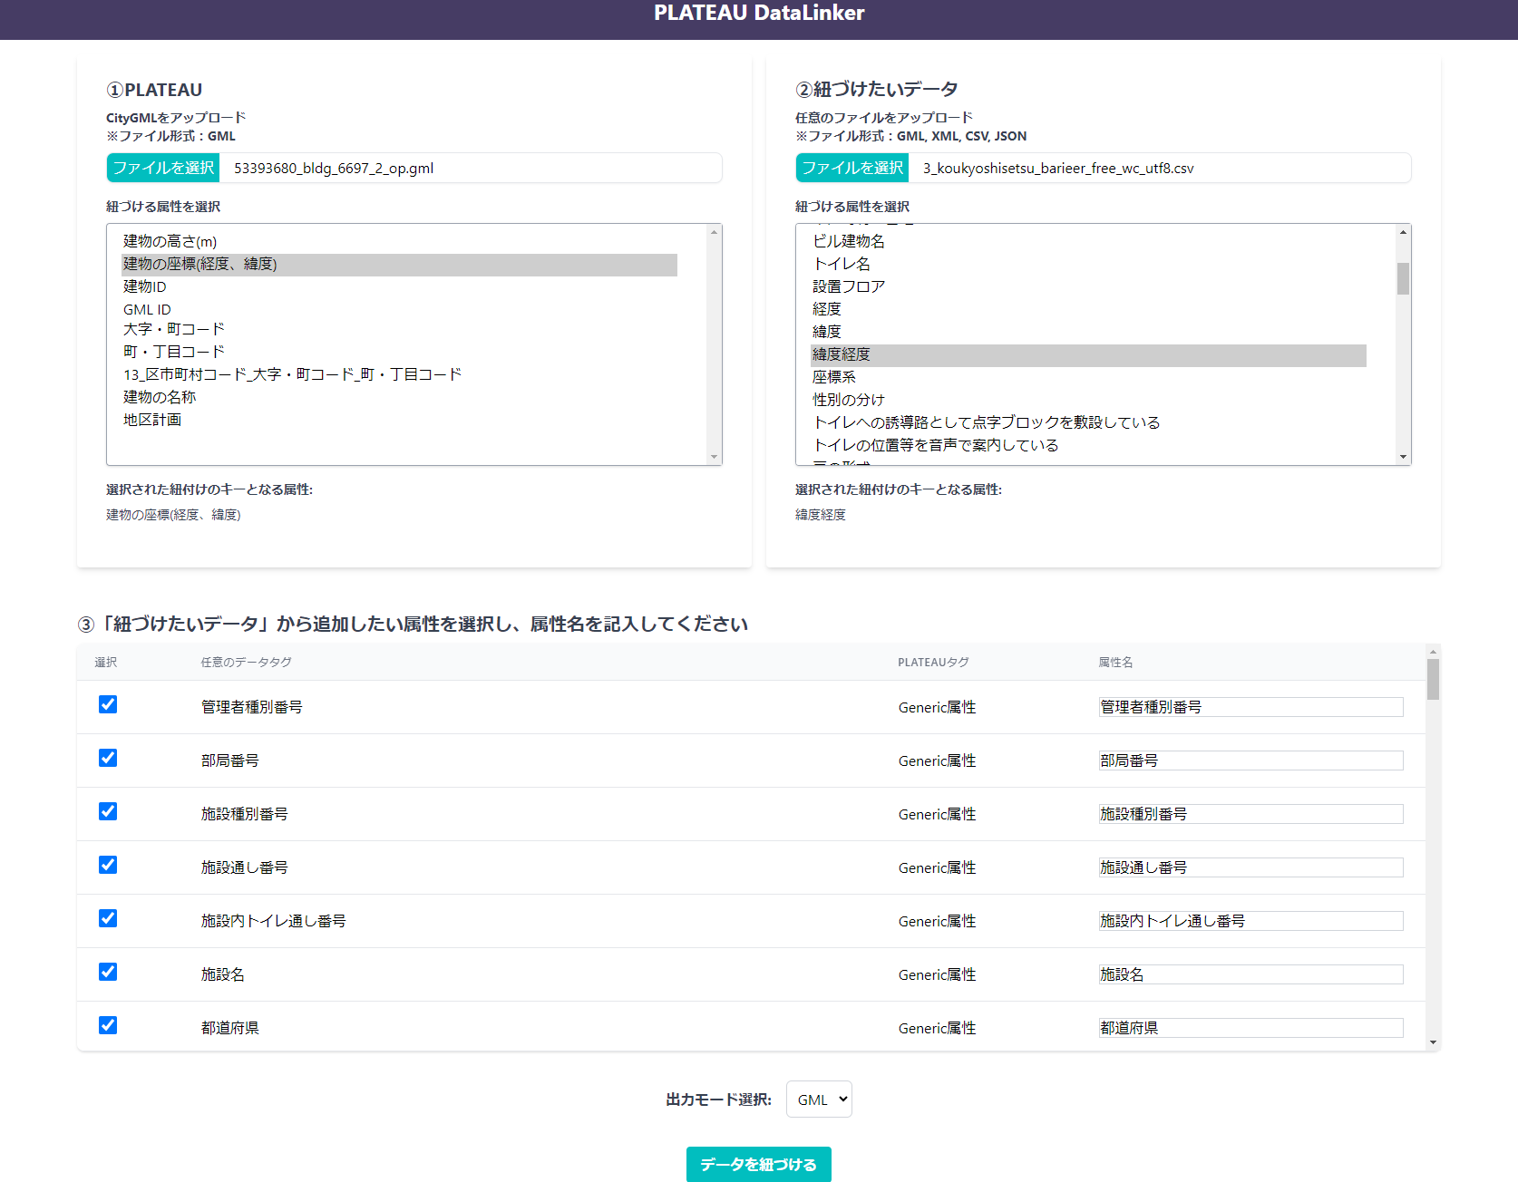Select トイレの位置等を音声で案内している attribute
1518x1182 pixels.
[1088, 445]
